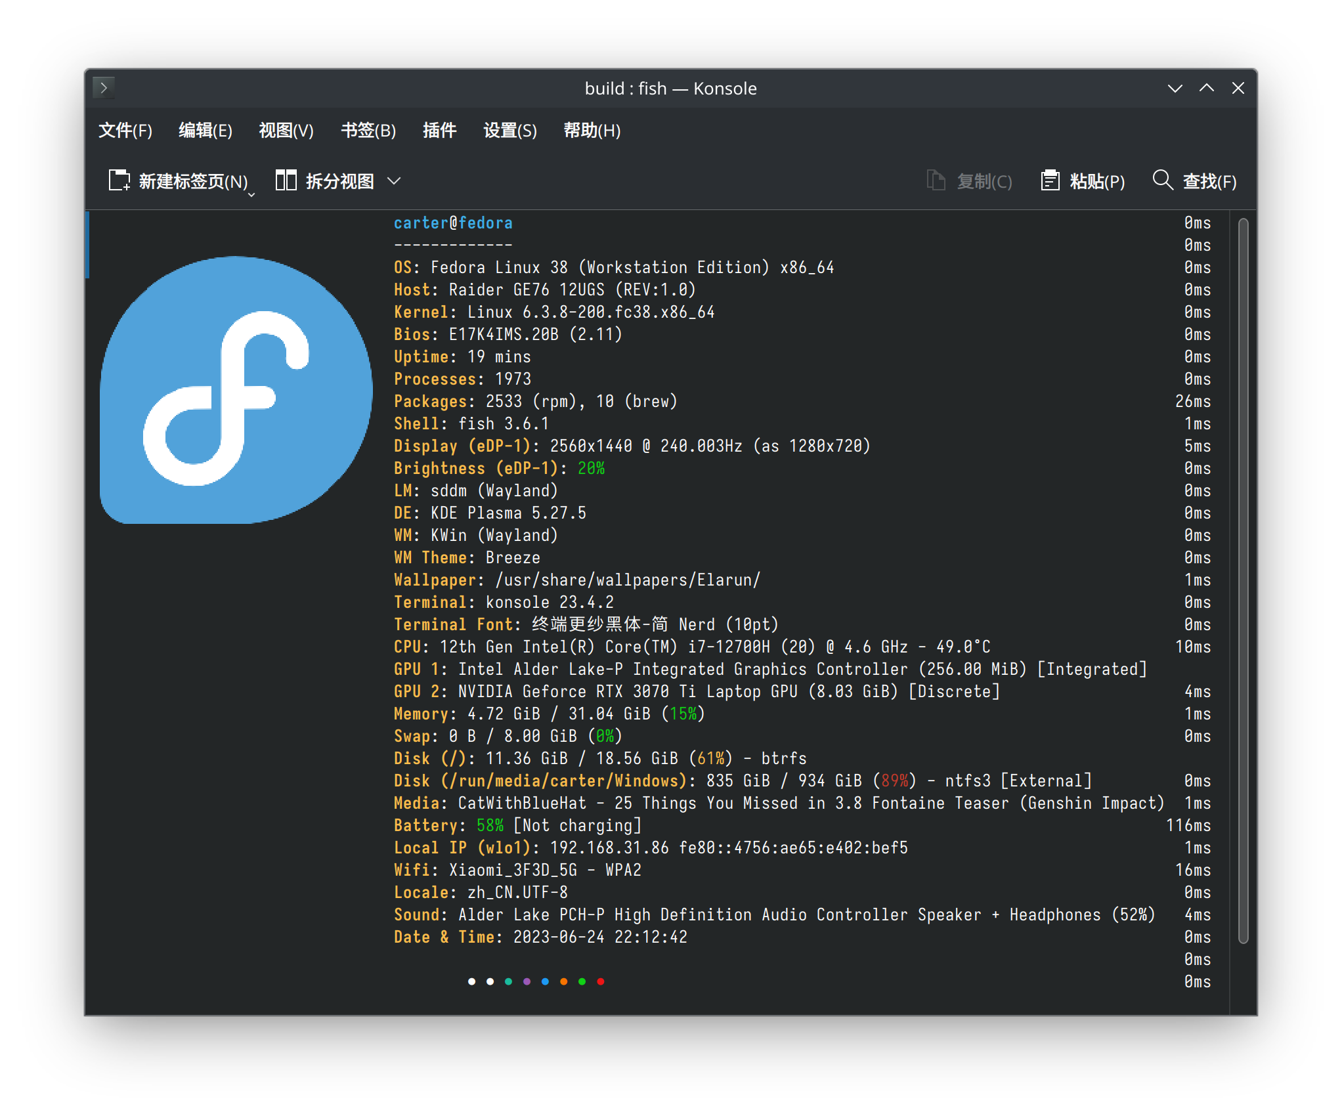Open the 设置 menu
Viewport: 1342px width, 1116px height.
509,131
